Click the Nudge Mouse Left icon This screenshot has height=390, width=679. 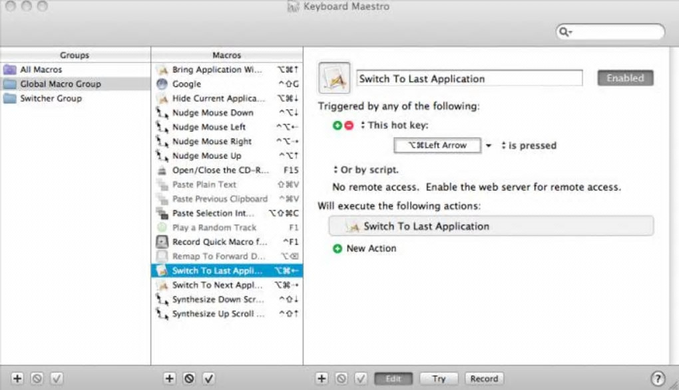pyautogui.click(x=162, y=127)
